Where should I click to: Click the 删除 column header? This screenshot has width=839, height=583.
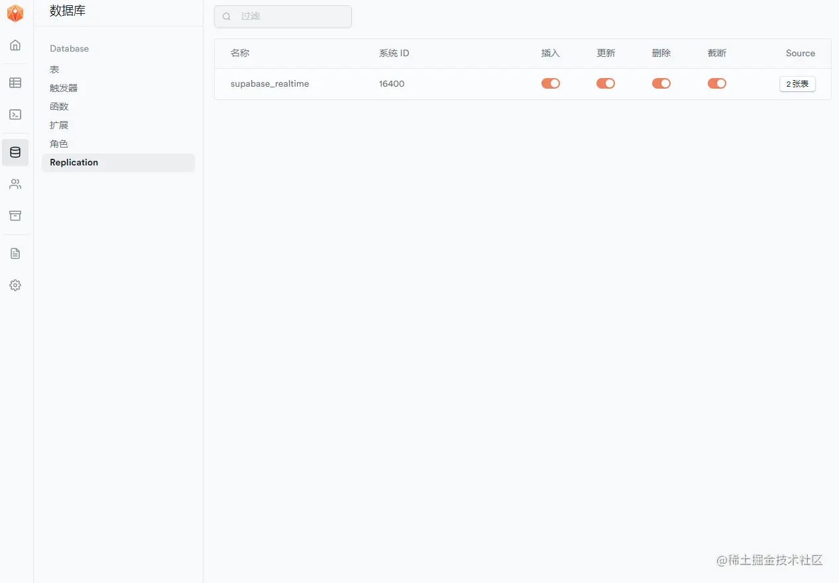(x=661, y=53)
